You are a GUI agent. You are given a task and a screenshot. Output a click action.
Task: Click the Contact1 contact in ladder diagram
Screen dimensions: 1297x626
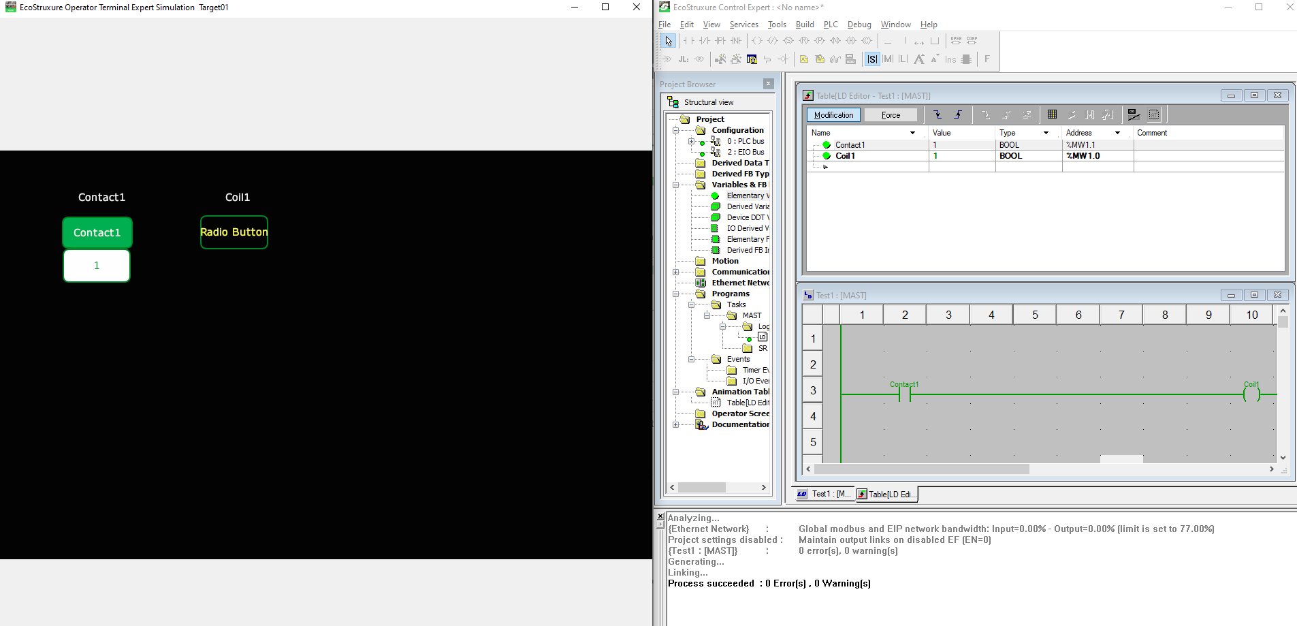tap(905, 394)
